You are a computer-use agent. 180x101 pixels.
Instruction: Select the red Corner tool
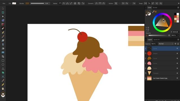3,24
